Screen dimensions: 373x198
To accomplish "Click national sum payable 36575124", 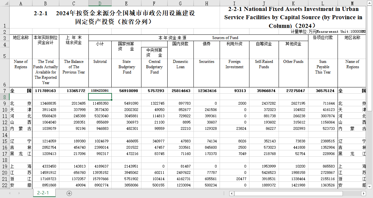I will click(x=323, y=91).
